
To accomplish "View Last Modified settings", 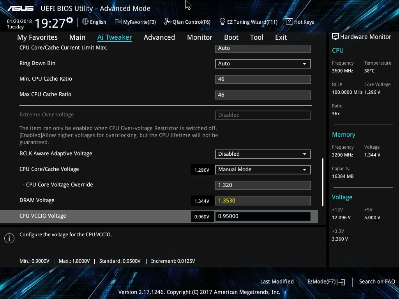I will [277, 281].
